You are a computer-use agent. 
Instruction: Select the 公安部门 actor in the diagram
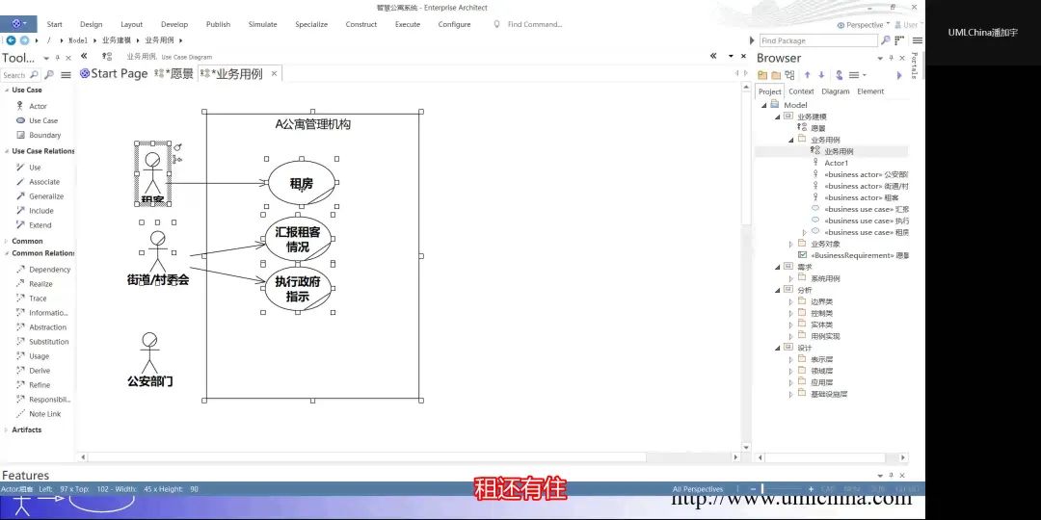click(150, 359)
